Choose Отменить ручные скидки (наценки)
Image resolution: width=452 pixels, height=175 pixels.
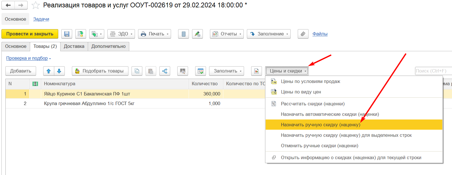[x=319, y=146]
